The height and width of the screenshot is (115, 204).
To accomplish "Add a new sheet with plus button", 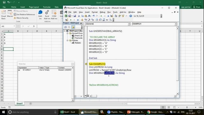I will (31, 103).
